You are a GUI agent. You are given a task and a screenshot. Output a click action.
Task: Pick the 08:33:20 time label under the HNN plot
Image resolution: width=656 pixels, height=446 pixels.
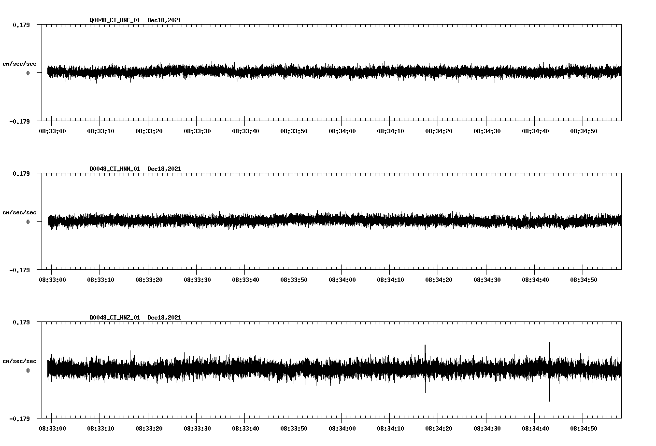(149, 279)
